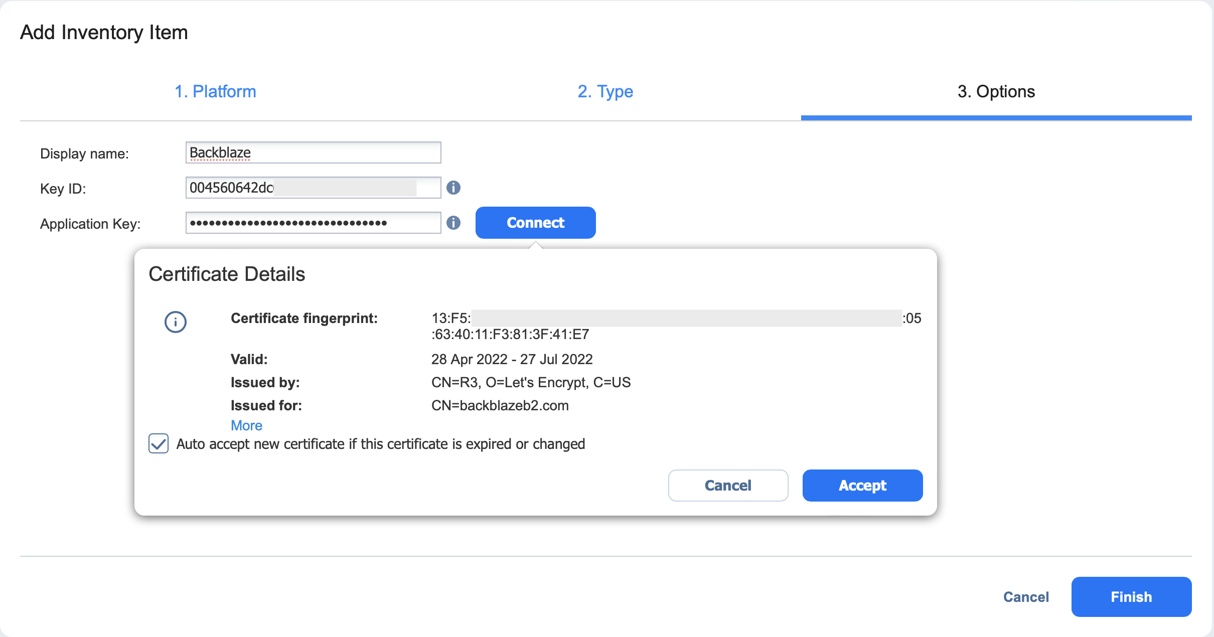Click the info icon beside Application Key
The width and height of the screenshot is (1214, 637).
[453, 223]
